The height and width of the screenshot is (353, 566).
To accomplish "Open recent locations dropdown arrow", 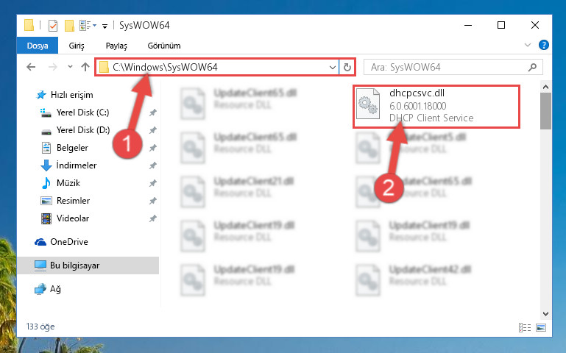I will coord(70,67).
